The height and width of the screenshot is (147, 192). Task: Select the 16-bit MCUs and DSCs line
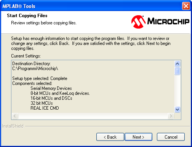click(51, 98)
